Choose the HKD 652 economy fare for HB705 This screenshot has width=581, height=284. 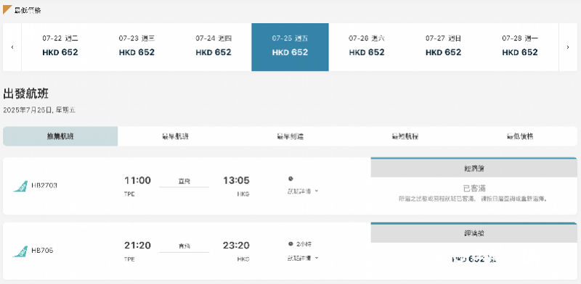coord(474,259)
